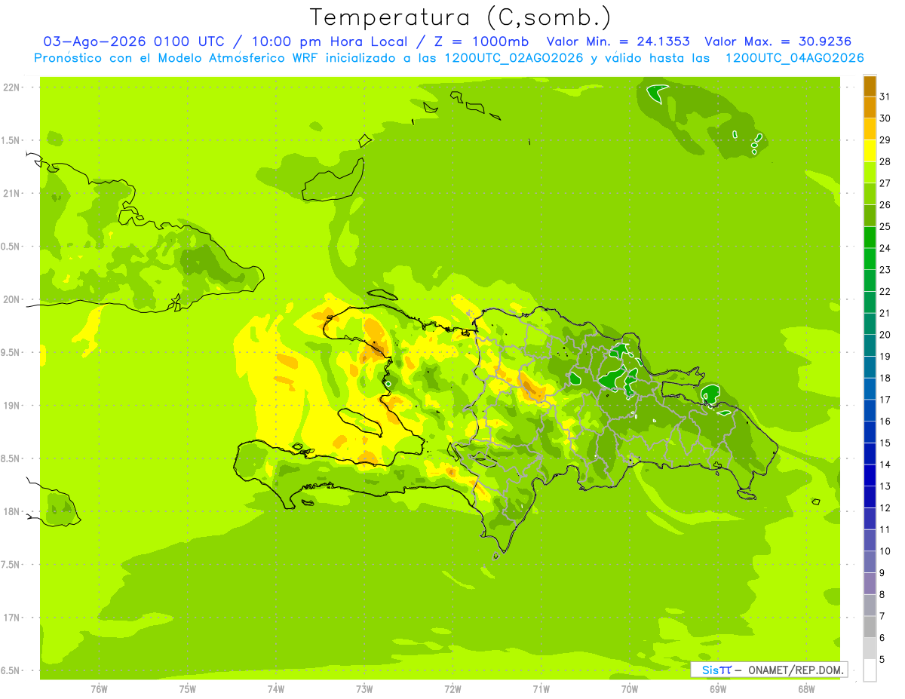
Task: Pick the dark blue swatch between 13 and 14
Action: (x=870, y=475)
